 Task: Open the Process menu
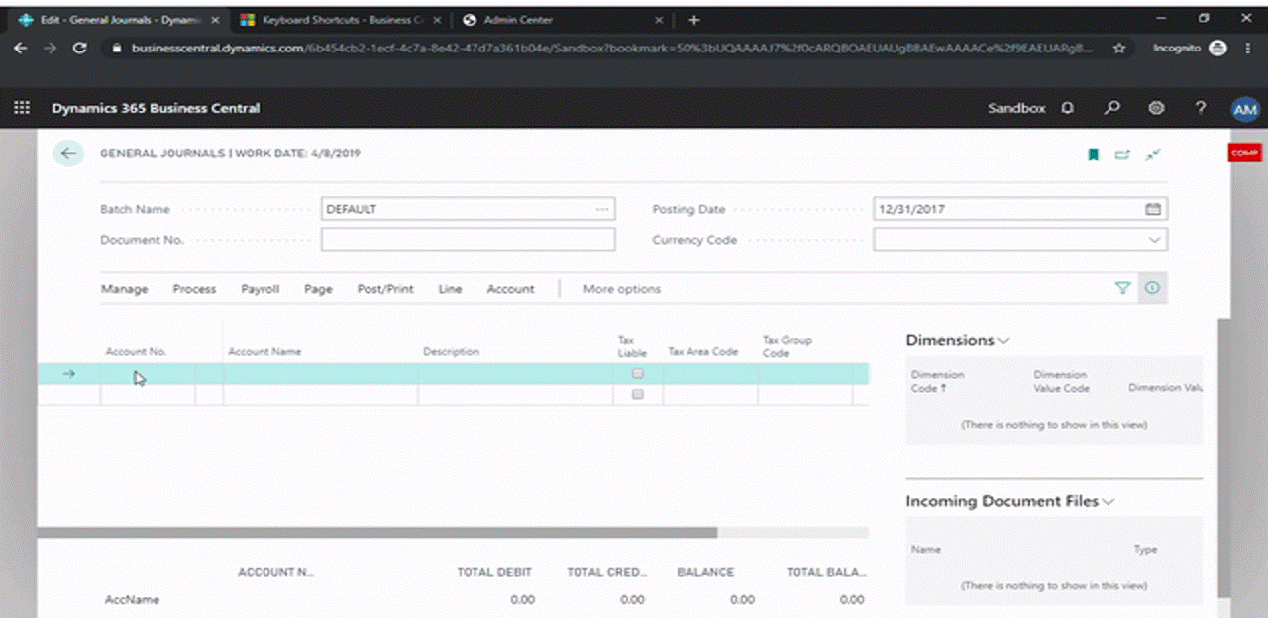[x=194, y=289]
